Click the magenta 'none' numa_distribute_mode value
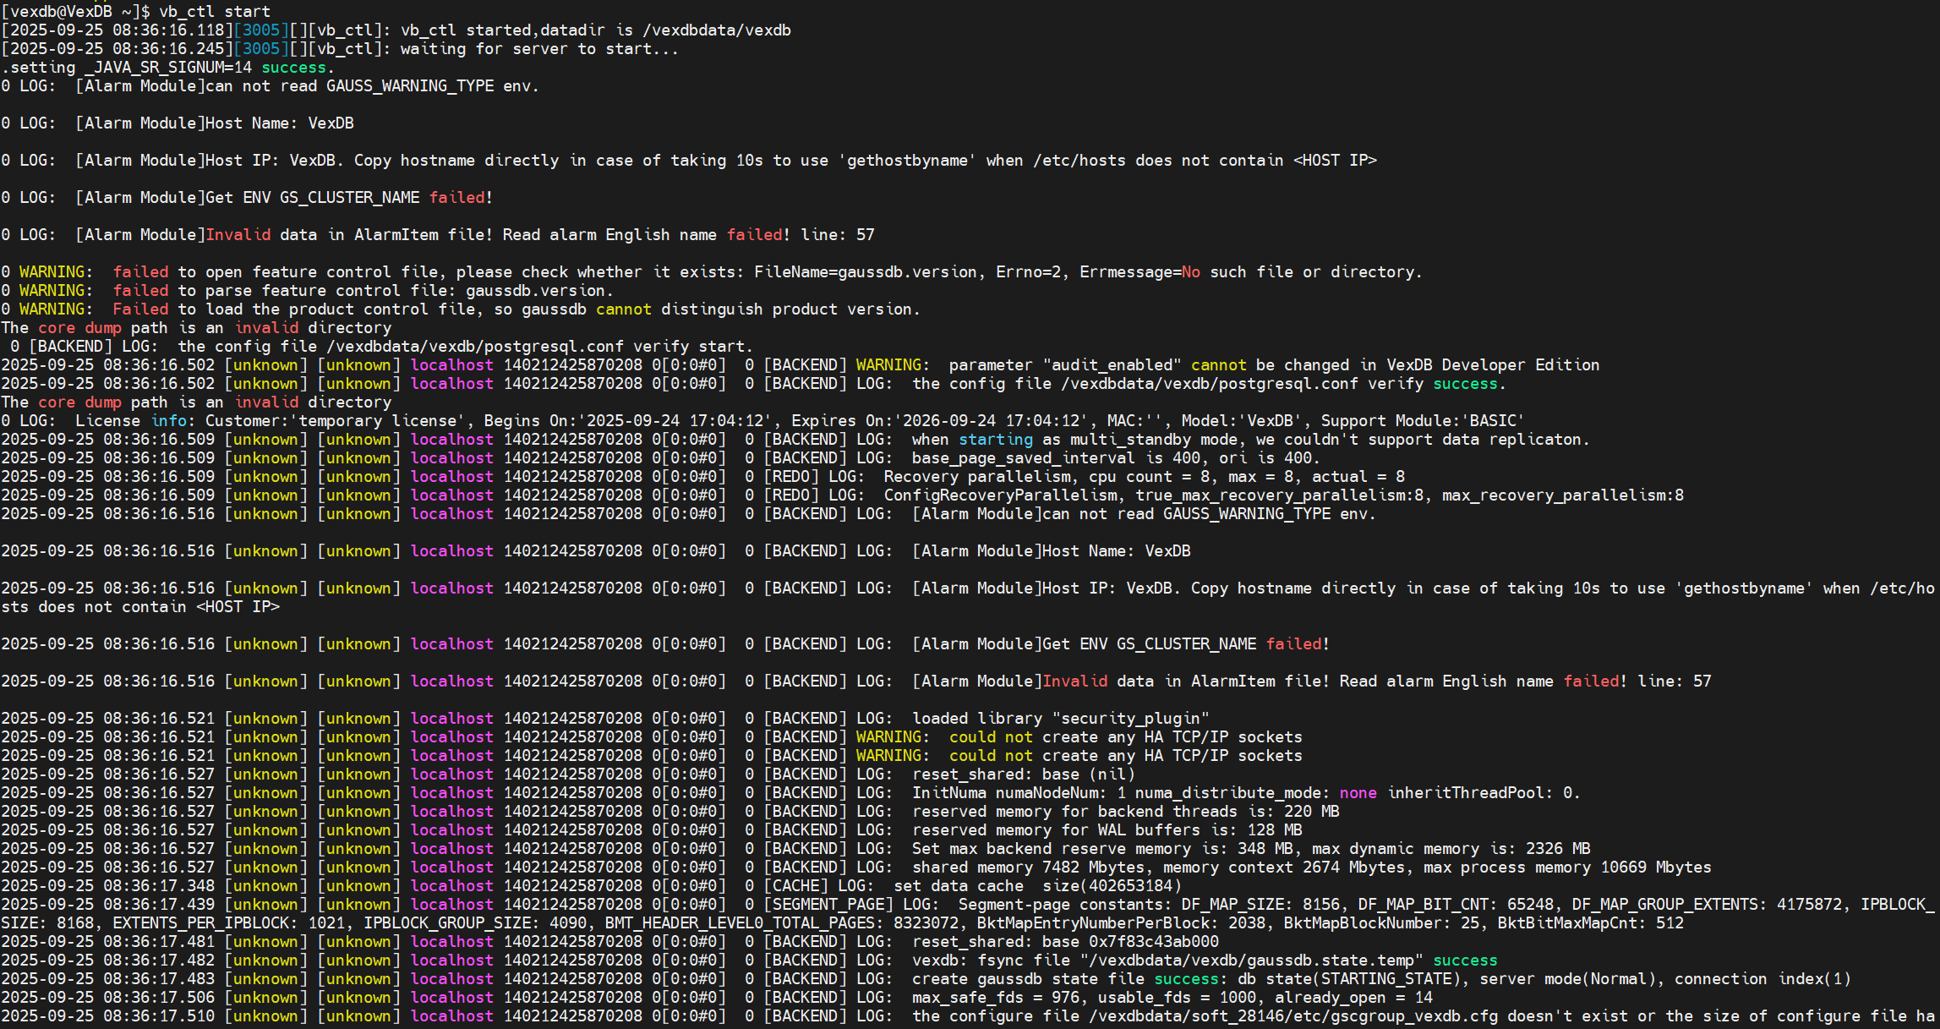This screenshot has height=1029, width=1940. (1358, 792)
